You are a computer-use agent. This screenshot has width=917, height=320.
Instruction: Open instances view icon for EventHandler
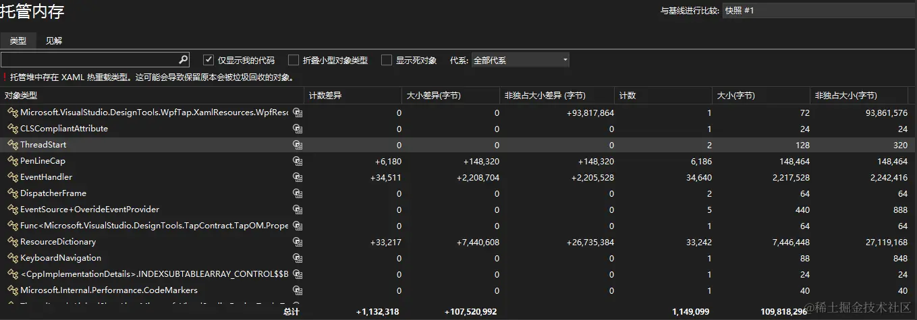297,177
